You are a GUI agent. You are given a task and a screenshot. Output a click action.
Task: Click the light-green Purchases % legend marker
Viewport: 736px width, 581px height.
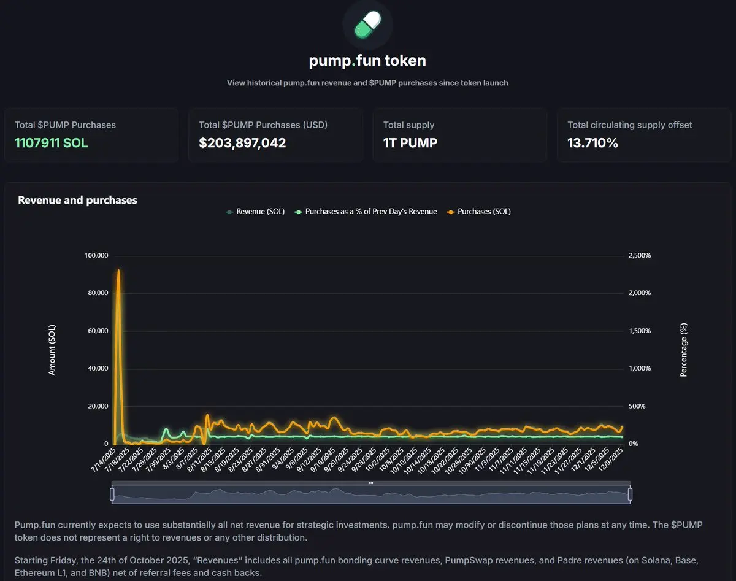click(x=299, y=212)
